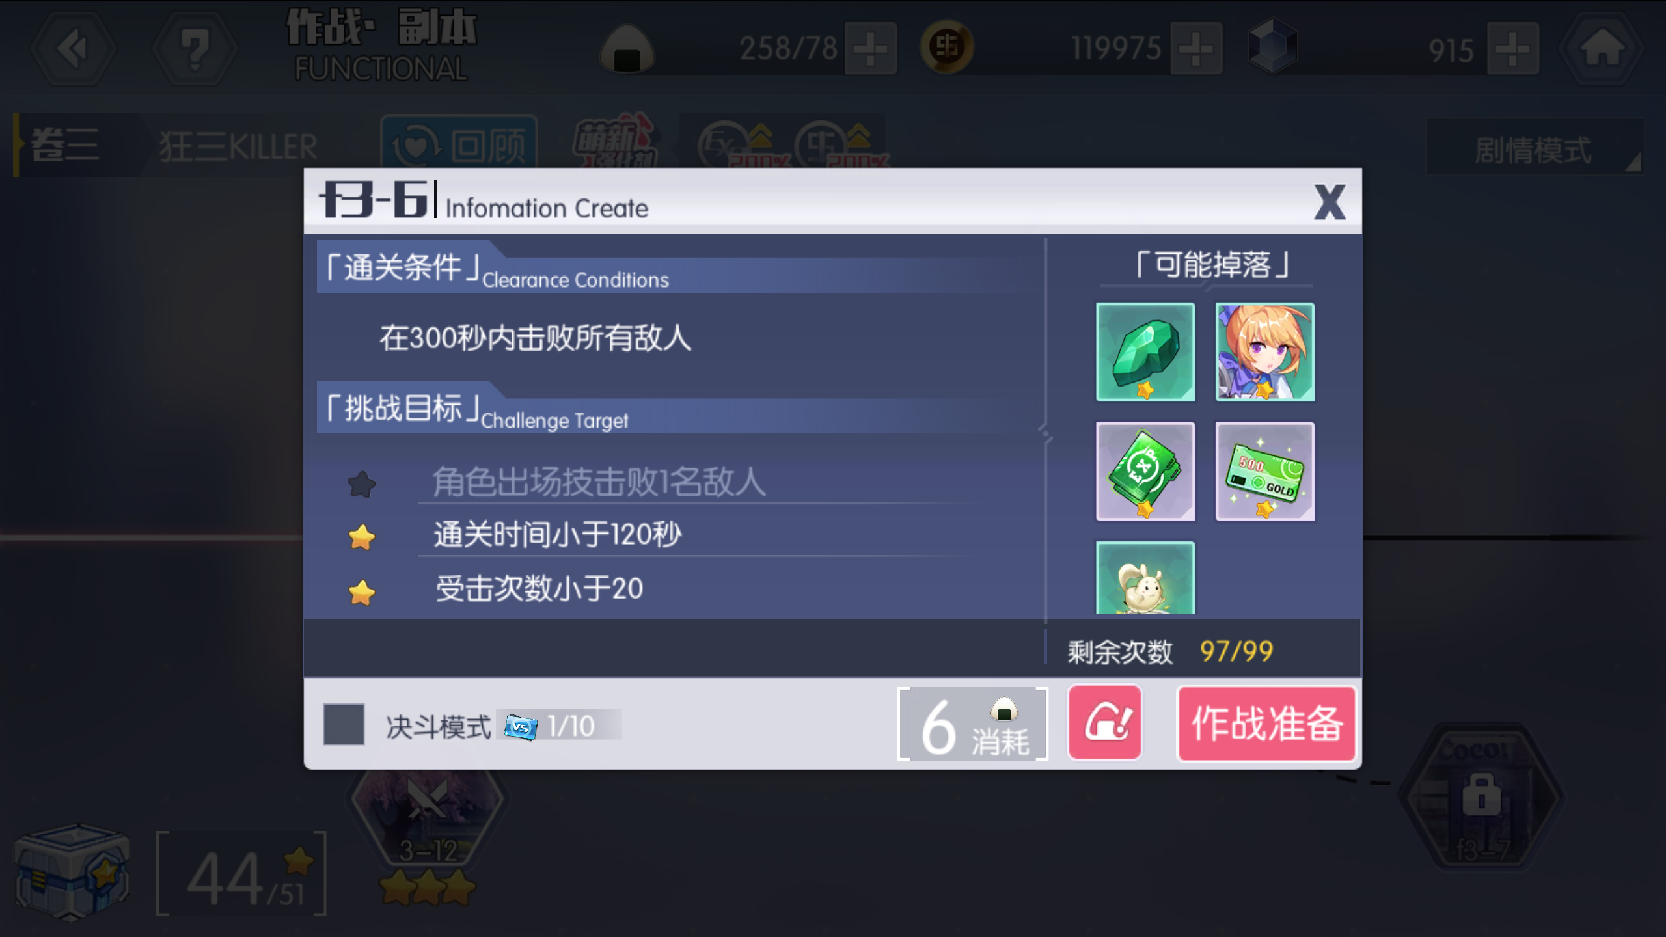This screenshot has width=1666, height=937.
Task: Open the question mark help icon
Action: point(195,48)
